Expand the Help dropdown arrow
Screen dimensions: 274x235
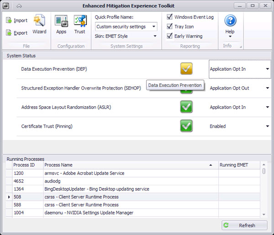(230, 37)
